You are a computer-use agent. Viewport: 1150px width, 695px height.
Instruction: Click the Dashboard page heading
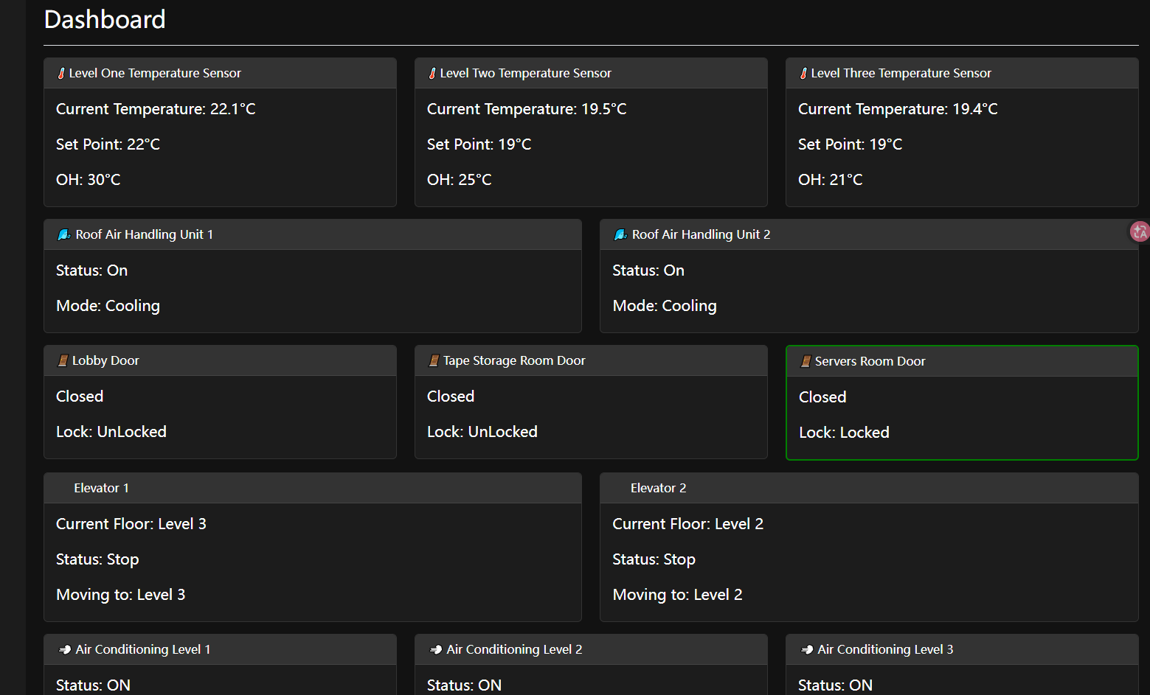click(105, 20)
